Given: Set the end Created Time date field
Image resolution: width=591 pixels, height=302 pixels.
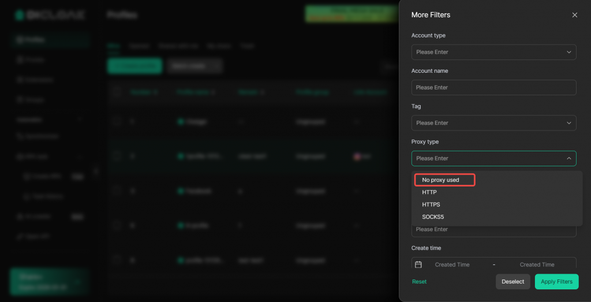Looking at the screenshot, I should coord(537,264).
